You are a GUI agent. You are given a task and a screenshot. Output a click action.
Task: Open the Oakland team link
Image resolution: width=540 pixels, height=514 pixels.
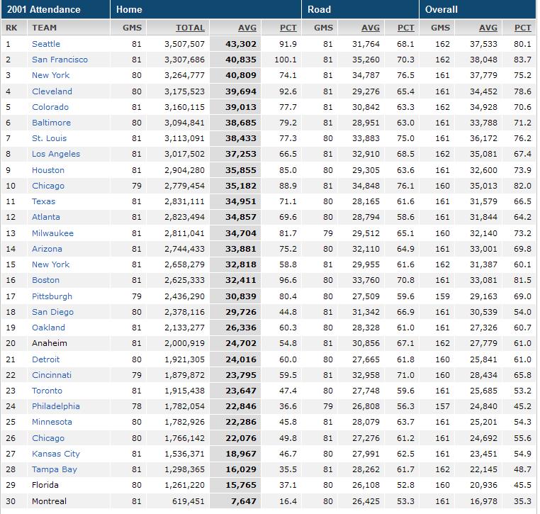(48, 328)
